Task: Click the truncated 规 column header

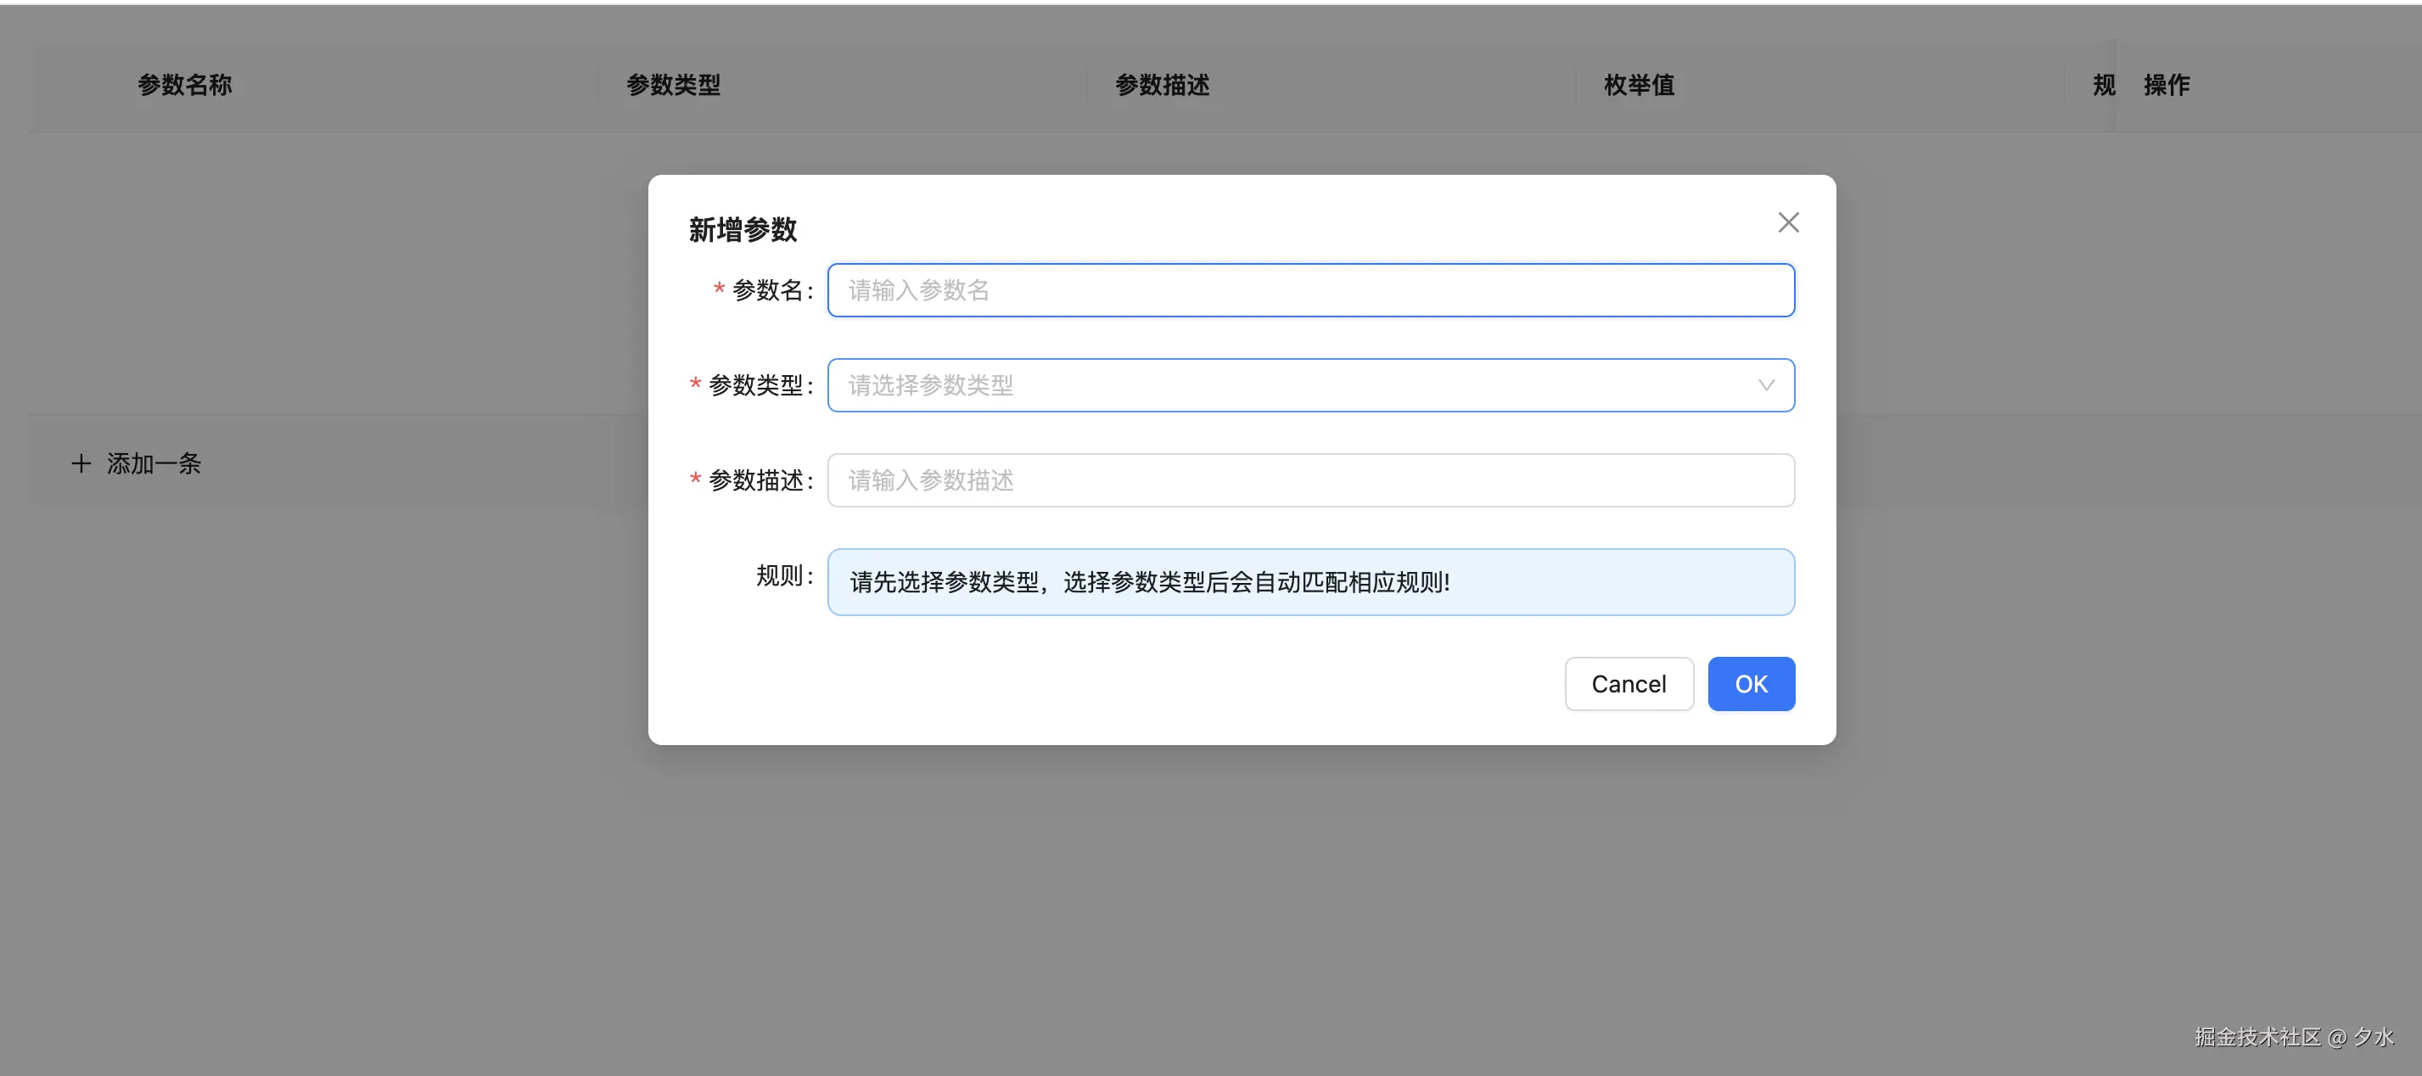Action: pos(2103,86)
